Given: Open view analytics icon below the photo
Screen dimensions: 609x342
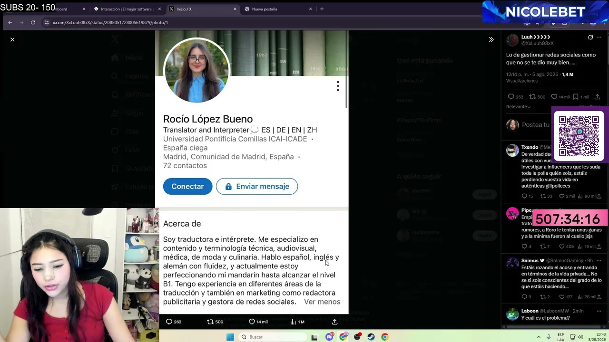Looking at the screenshot, I should tap(293, 322).
